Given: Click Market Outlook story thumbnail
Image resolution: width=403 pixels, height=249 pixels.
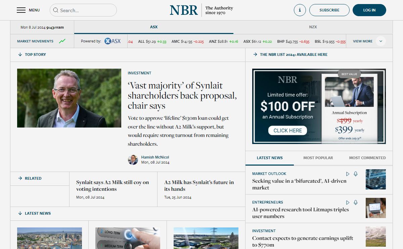Looking at the screenshot, I should tap(376, 179).
